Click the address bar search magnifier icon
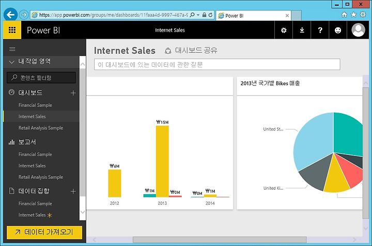 [x=192, y=15]
